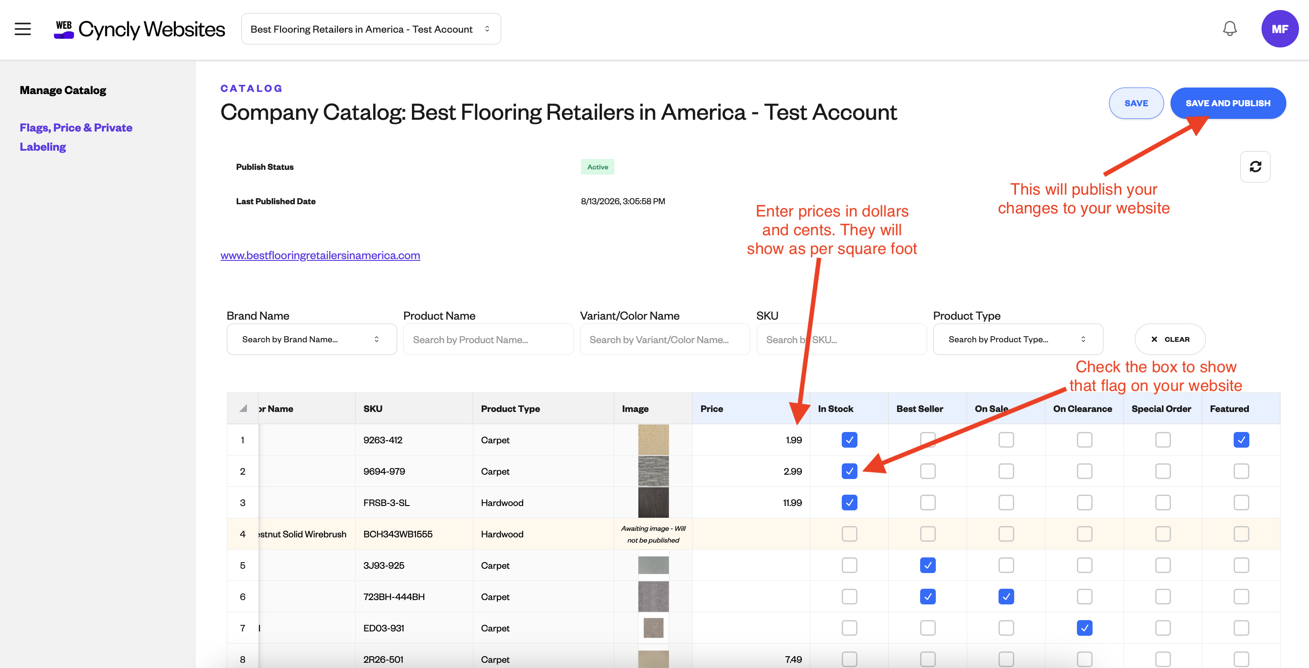
Task: Click the image thumbnail for SKU FRSB-3-SL
Action: pos(653,503)
